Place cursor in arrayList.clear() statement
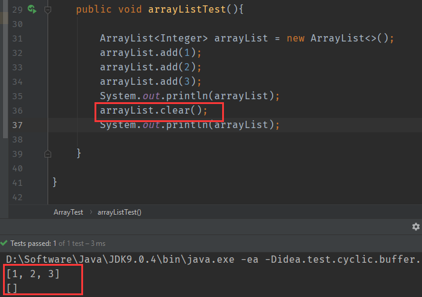Image resolution: width=422 pixels, height=297 pixels. [154, 111]
